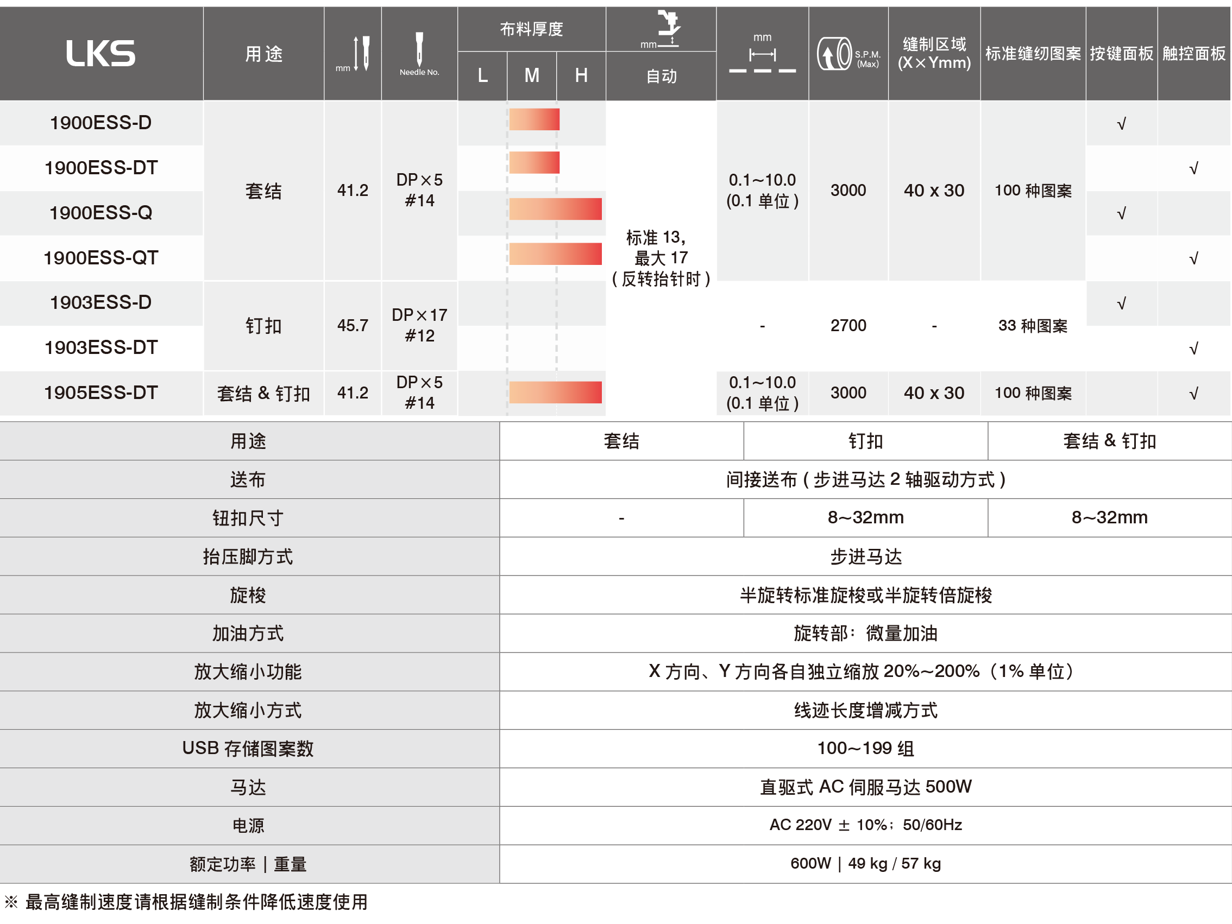This screenshot has height=924, width=1232.
Task: Click the 触控面板 check mark for 1900ESS-DT
Action: click(1193, 168)
